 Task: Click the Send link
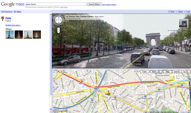click(180, 11)
